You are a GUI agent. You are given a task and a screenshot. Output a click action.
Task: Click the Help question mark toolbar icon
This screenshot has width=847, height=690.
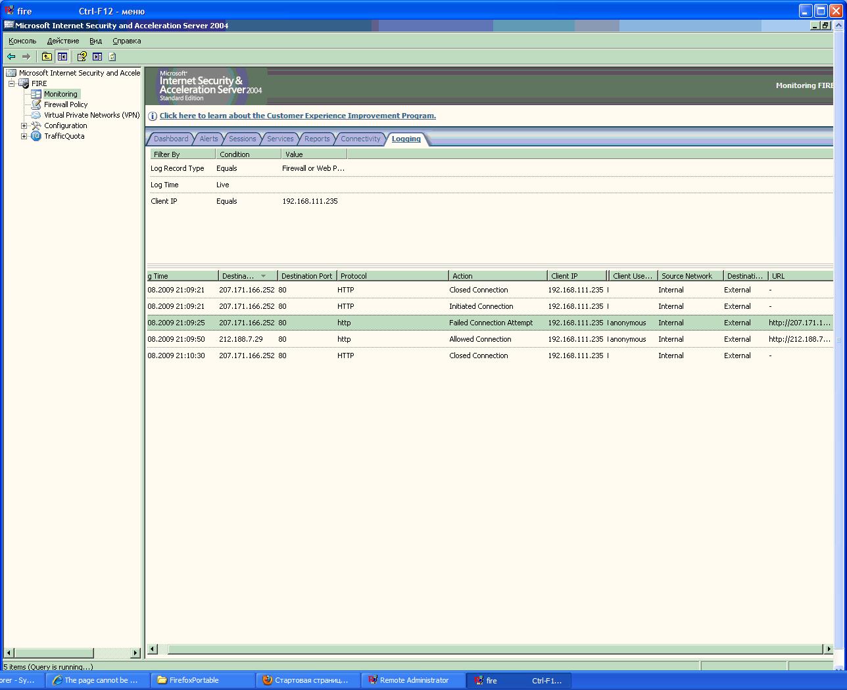coord(82,57)
